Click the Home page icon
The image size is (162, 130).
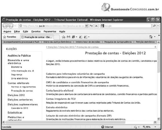pos(151,37)
